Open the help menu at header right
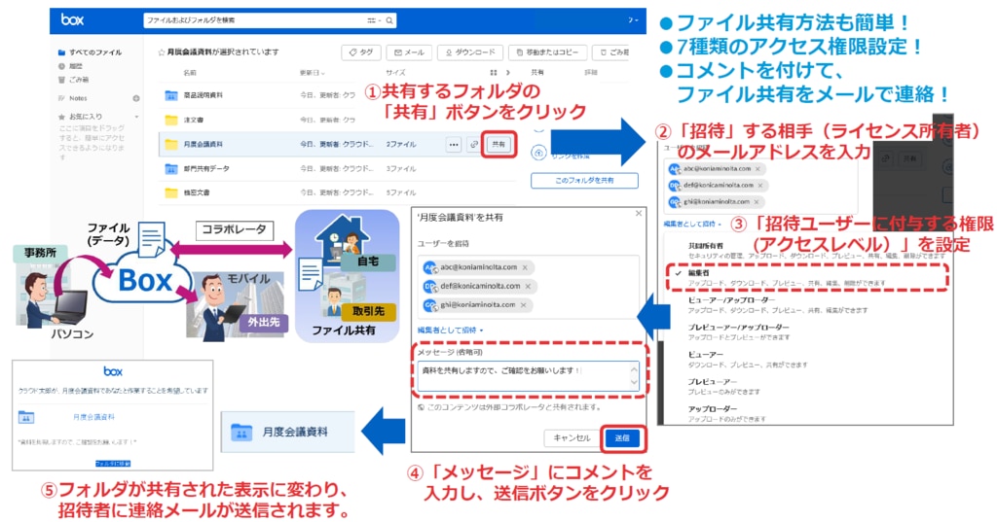 point(632,20)
